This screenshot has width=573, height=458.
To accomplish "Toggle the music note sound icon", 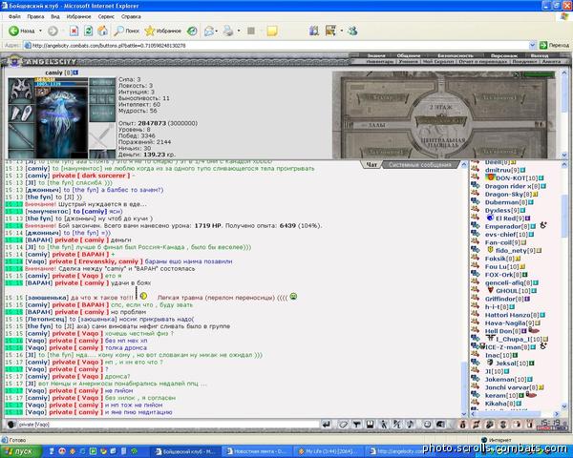I will (410, 425).
